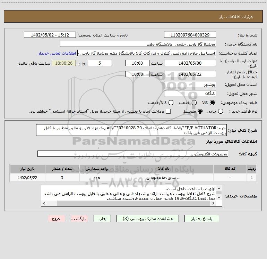Click the quantity cell showing 3
The width and height of the screenshot is (267, 259).
coord(62,178)
